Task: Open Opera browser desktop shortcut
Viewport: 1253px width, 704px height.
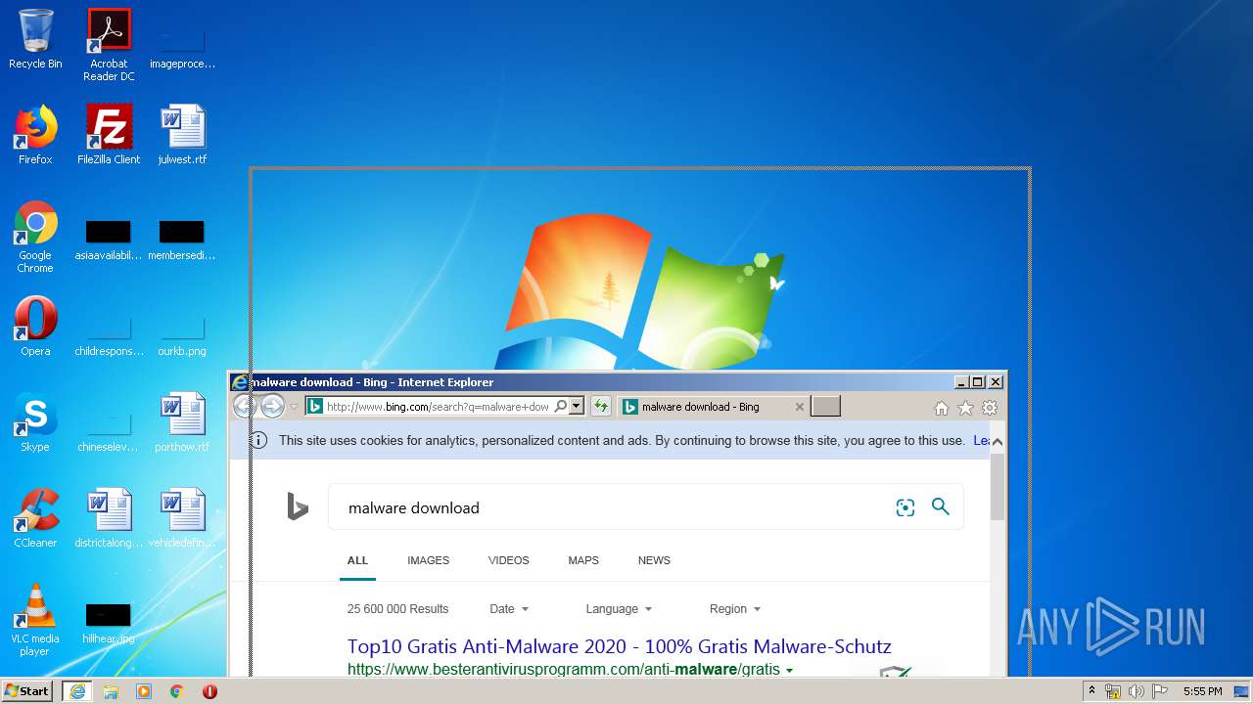Action: click(35, 327)
